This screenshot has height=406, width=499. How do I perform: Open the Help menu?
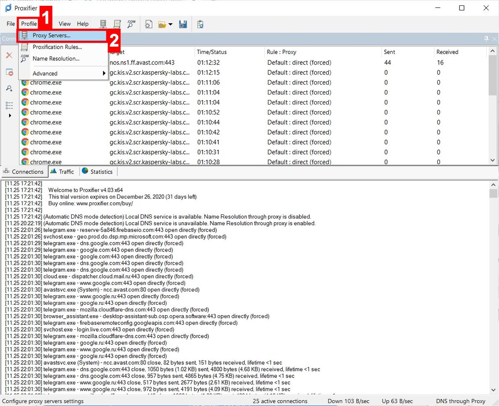pyautogui.click(x=83, y=24)
